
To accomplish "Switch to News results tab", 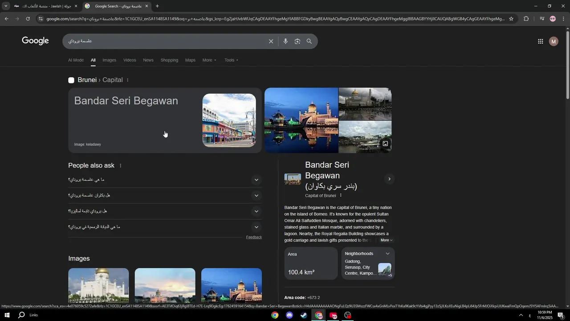I will tap(148, 60).
